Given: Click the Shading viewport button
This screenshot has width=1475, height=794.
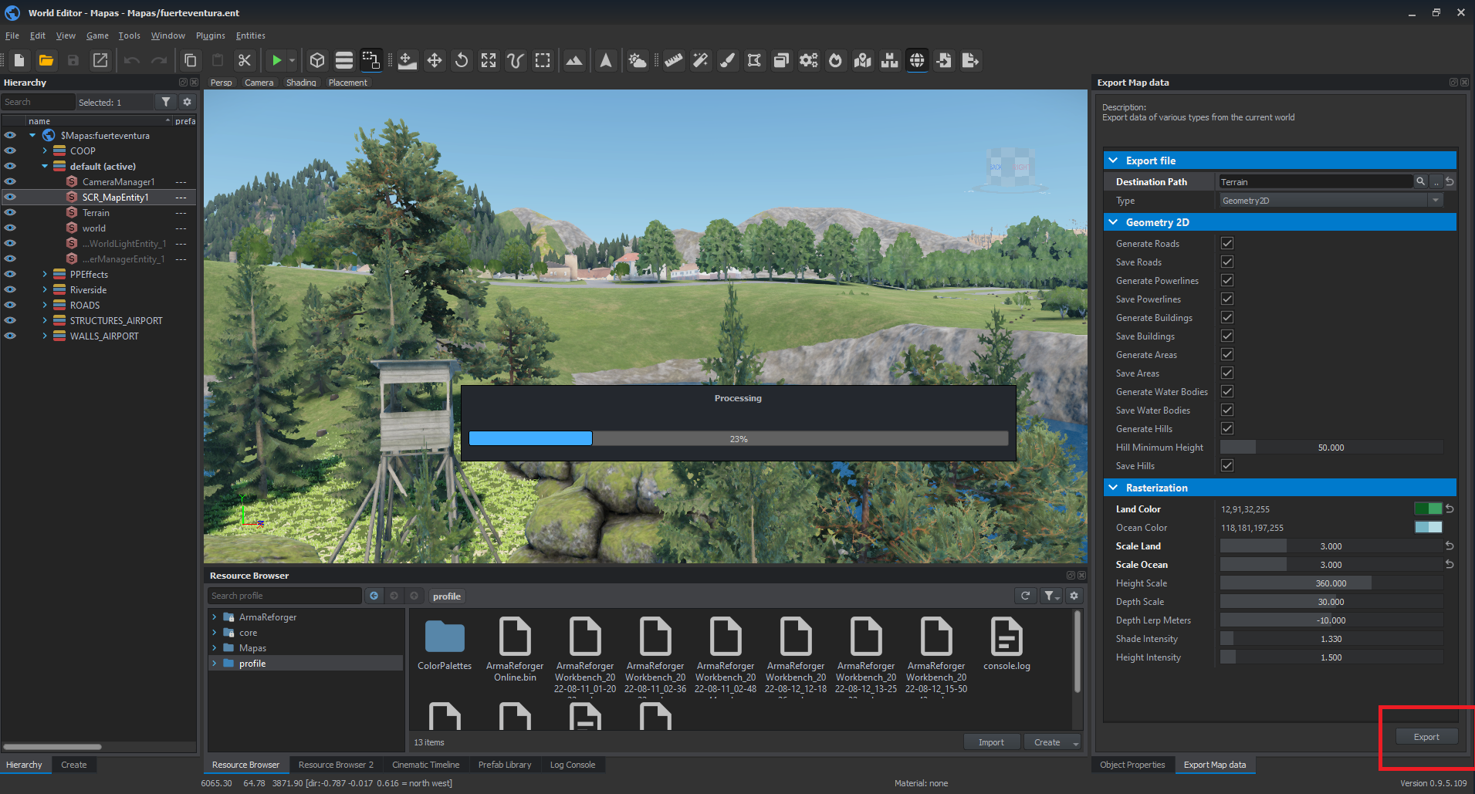Looking at the screenshot, I should tap(301, 83).
